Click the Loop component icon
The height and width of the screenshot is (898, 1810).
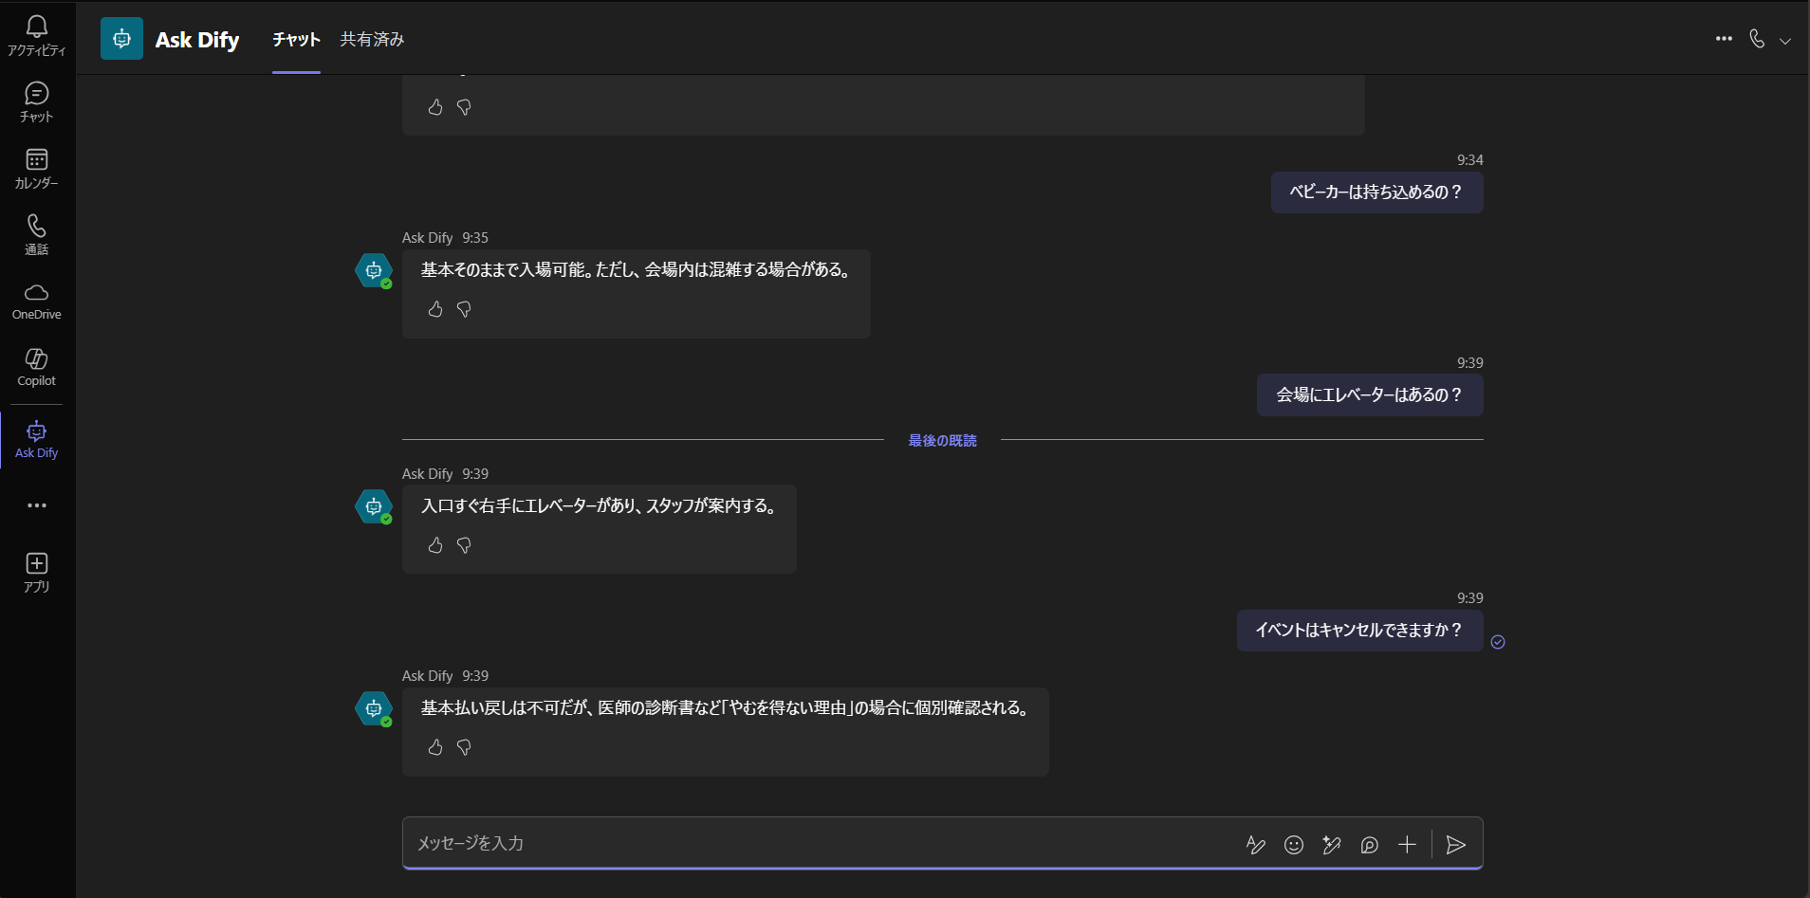point(1369,844)
